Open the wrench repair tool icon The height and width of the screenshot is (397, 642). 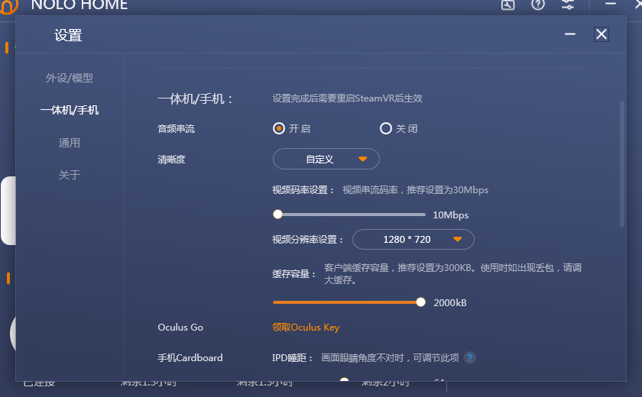(x=507, y=5)
